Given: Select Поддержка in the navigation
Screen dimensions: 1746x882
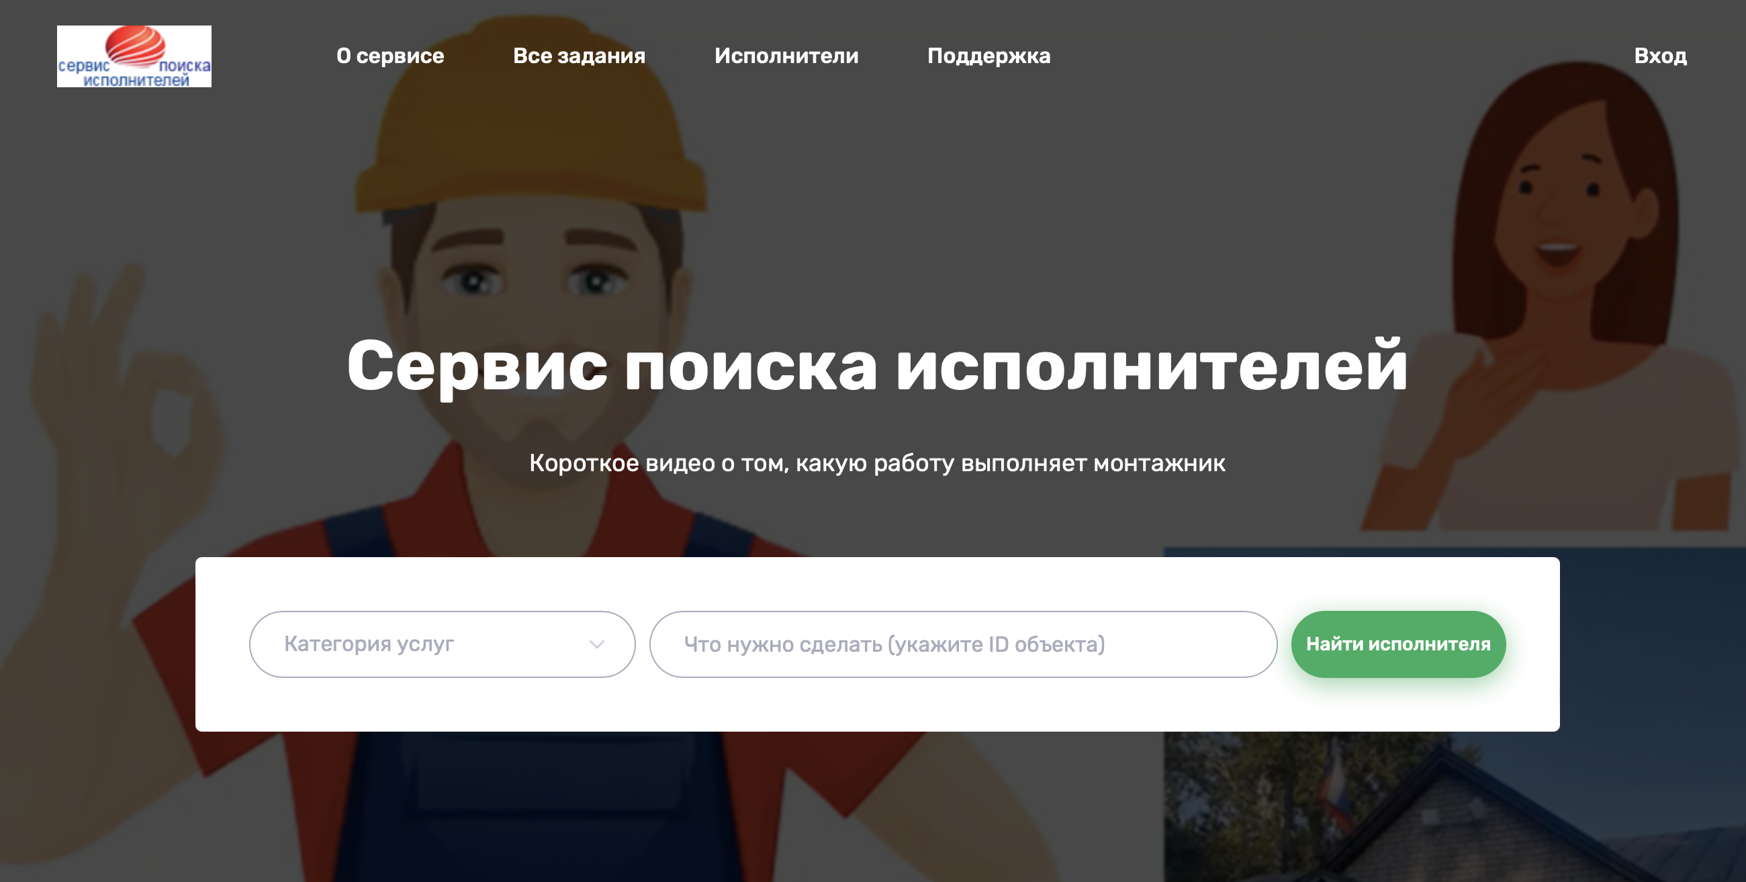Looking at the screenshot, I should coord(989,56).
